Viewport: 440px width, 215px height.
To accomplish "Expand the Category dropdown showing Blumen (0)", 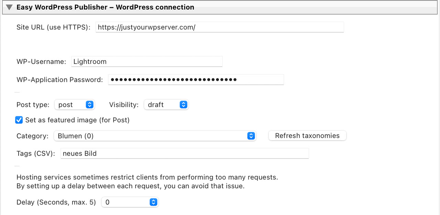I will [155, 136].
